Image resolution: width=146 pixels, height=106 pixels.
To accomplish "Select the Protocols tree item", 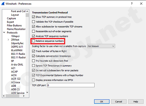I will (12, 32).
